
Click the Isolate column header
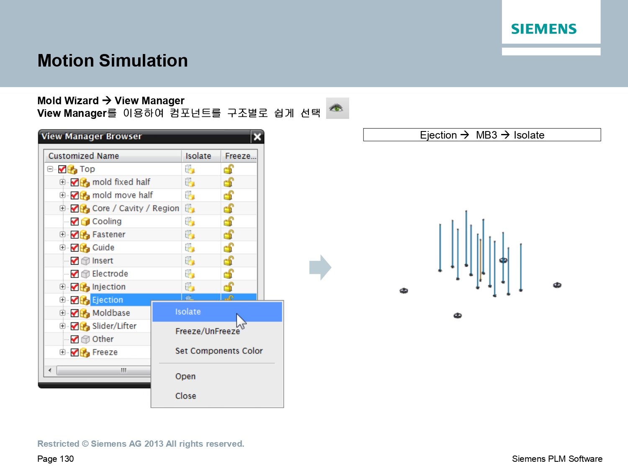pyautogui.click(x=201, y=156)
